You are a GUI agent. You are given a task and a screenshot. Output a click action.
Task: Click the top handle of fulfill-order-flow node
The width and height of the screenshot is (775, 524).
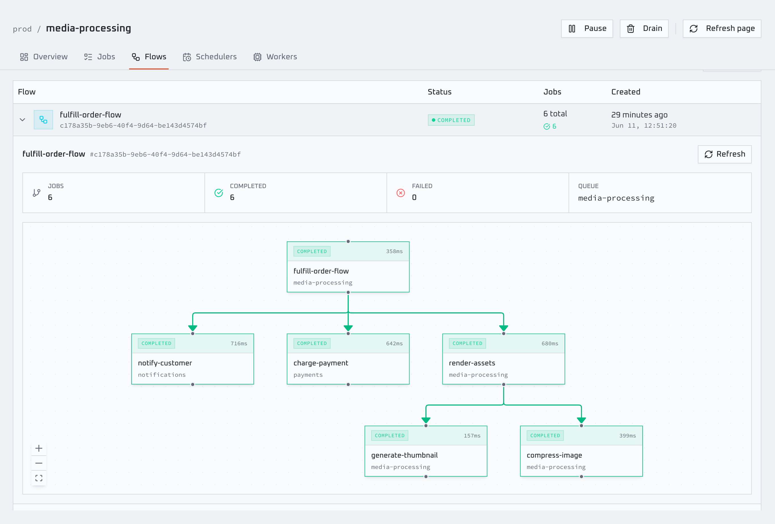coord(348,241)
